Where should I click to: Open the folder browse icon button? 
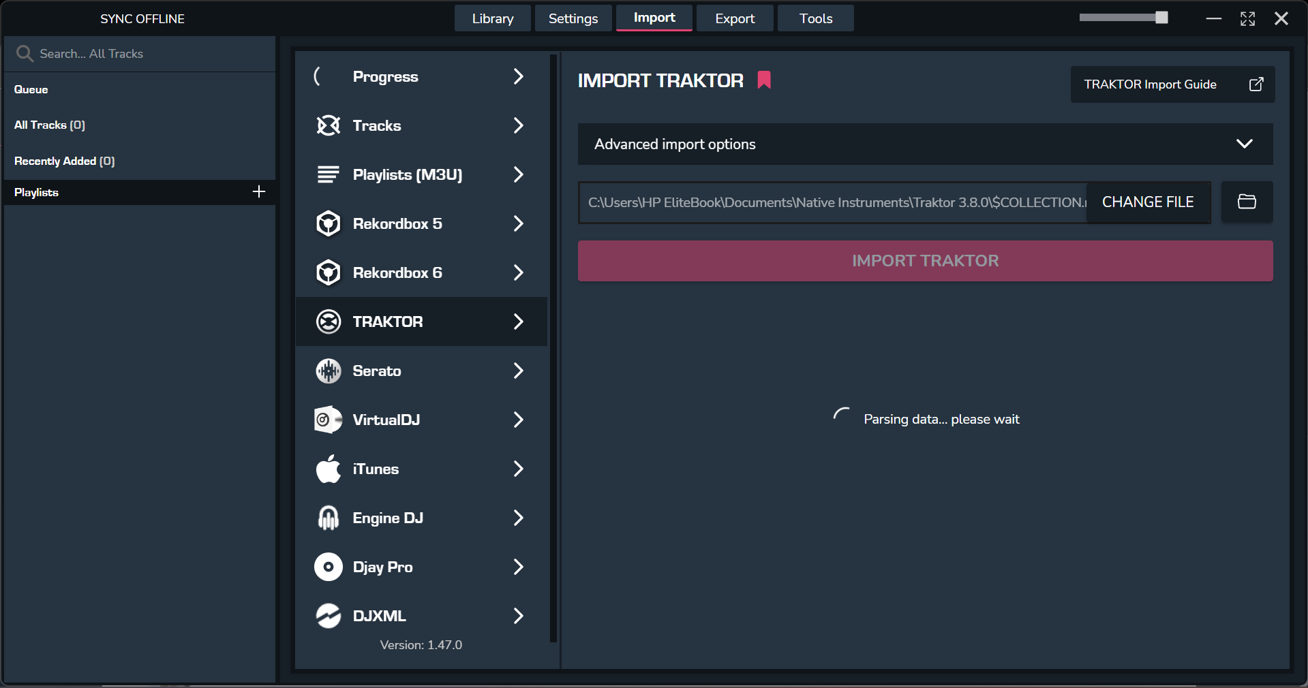[1247, 202]
